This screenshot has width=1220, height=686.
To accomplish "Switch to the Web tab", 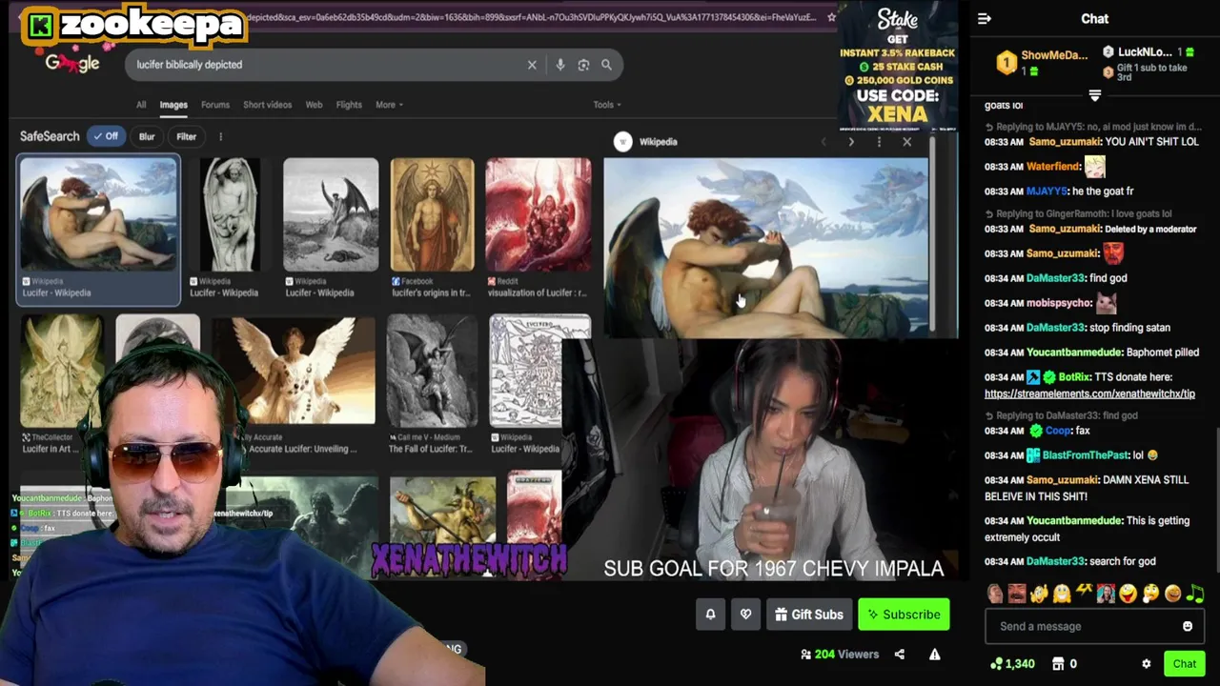I will click(314, 105).
